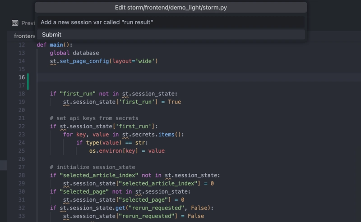The image size is (361, 222).
Task: Select line number 33 in the gutter
Action: (22, 216)
